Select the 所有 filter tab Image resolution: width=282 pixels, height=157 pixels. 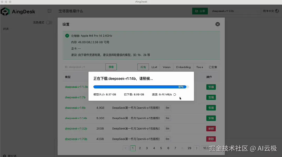(x=143, y=67)
